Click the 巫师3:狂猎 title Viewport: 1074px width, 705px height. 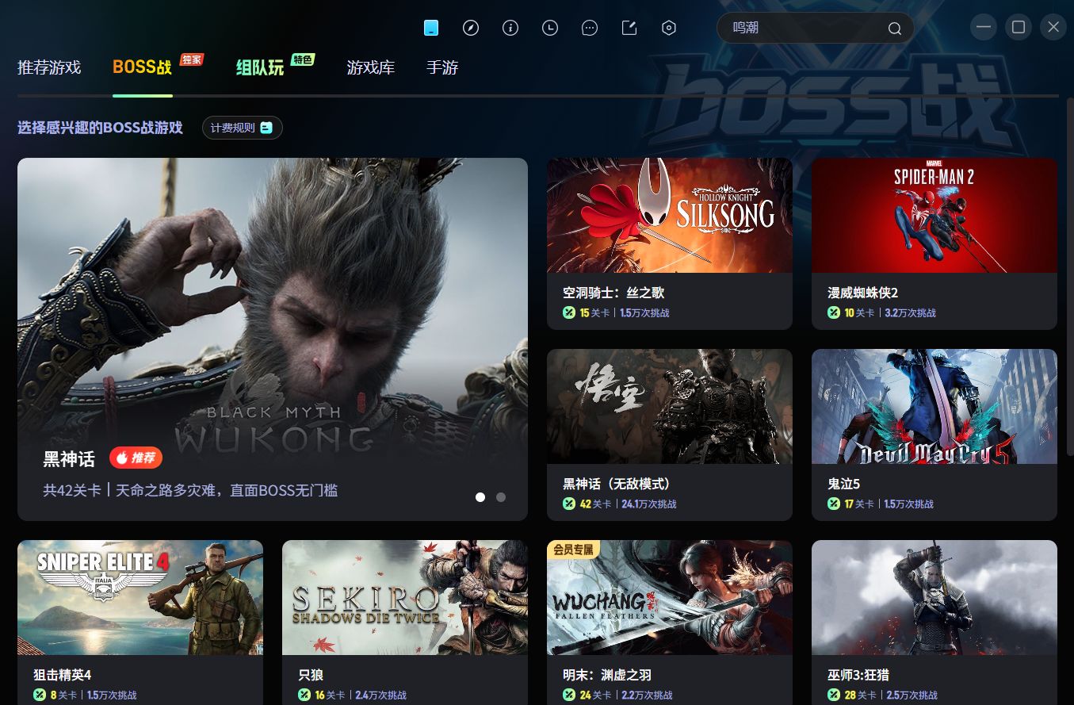pyautogui.click(x=858, y=675)
